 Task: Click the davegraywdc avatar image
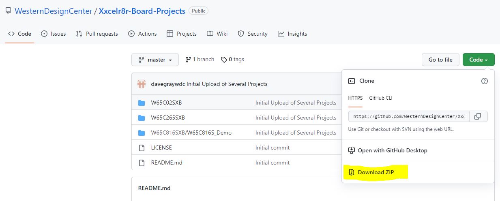(142, 84)
